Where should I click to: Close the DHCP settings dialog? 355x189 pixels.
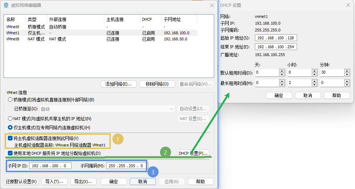348,5
